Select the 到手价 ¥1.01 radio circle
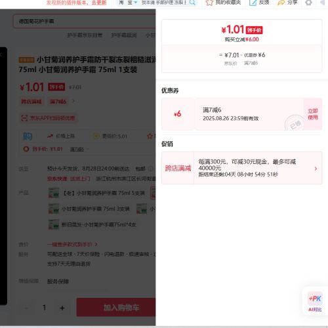328x328 pixels. click(x=26, y=149)
